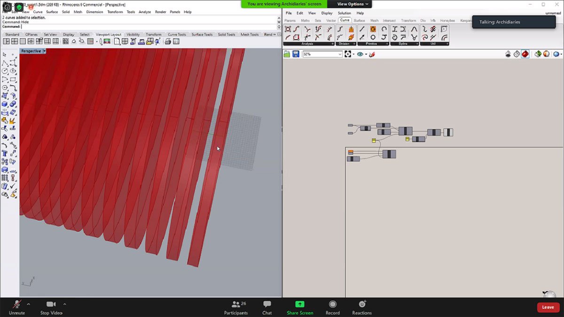
Task: Unmute the microphone
Action: tap(16, 306)
